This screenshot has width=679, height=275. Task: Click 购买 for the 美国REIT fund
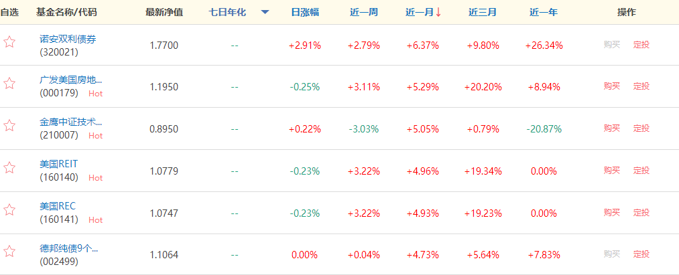point(612,171)
